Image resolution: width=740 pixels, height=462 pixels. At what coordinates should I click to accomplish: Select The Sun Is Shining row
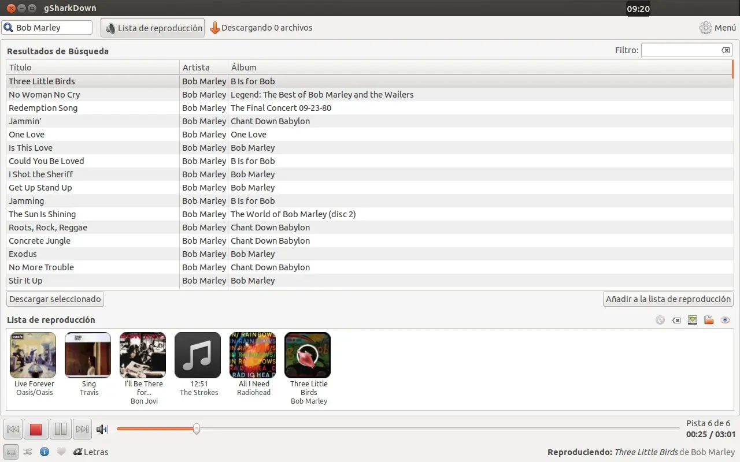point(369,214)
